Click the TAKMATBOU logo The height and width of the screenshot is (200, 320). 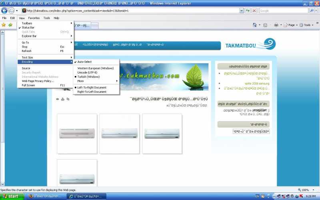[251, 44]
